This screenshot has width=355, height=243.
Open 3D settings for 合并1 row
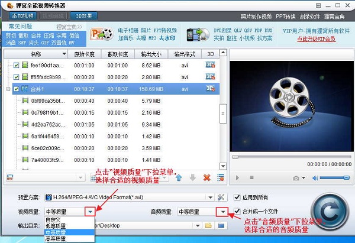coord(210,88)
